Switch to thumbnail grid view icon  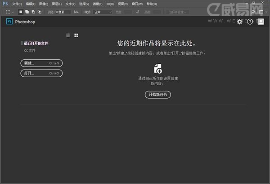point(76,35)
